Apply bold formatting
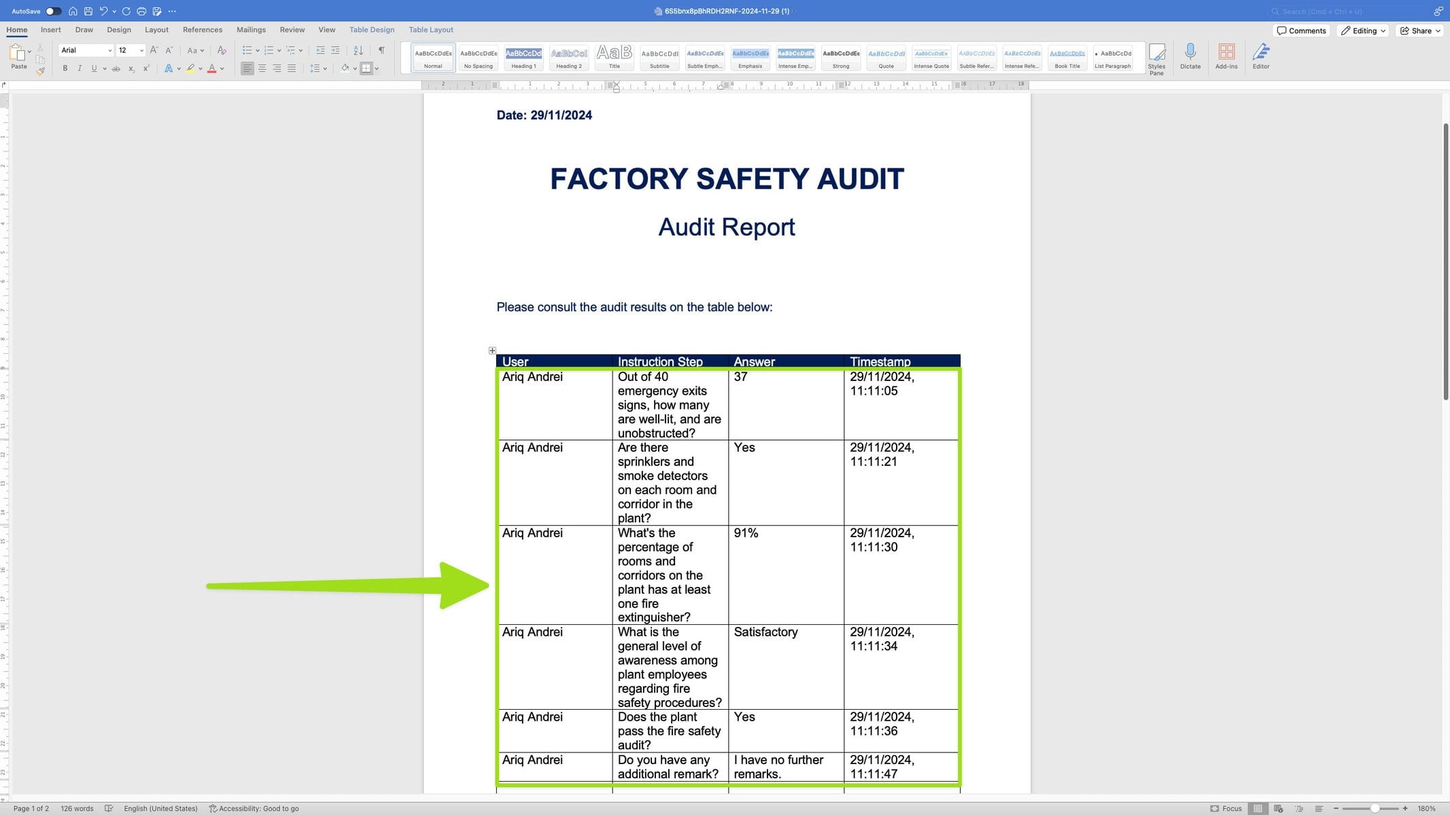 pos(65,69)
